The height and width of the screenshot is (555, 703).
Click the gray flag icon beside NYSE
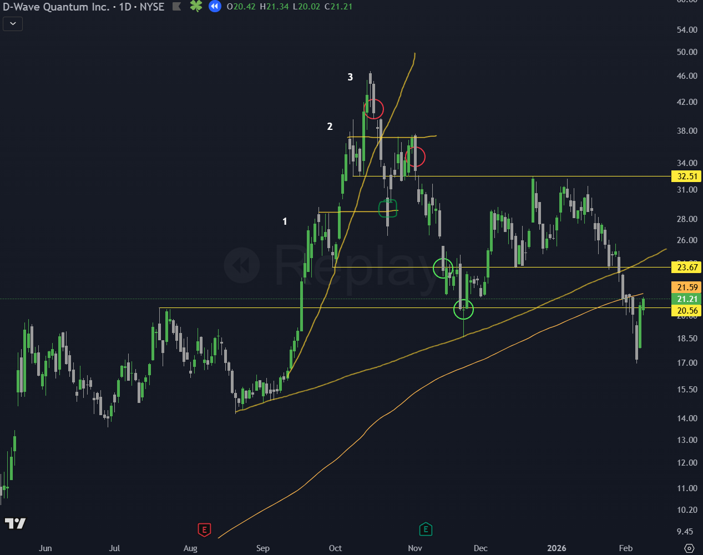[176, 7]
